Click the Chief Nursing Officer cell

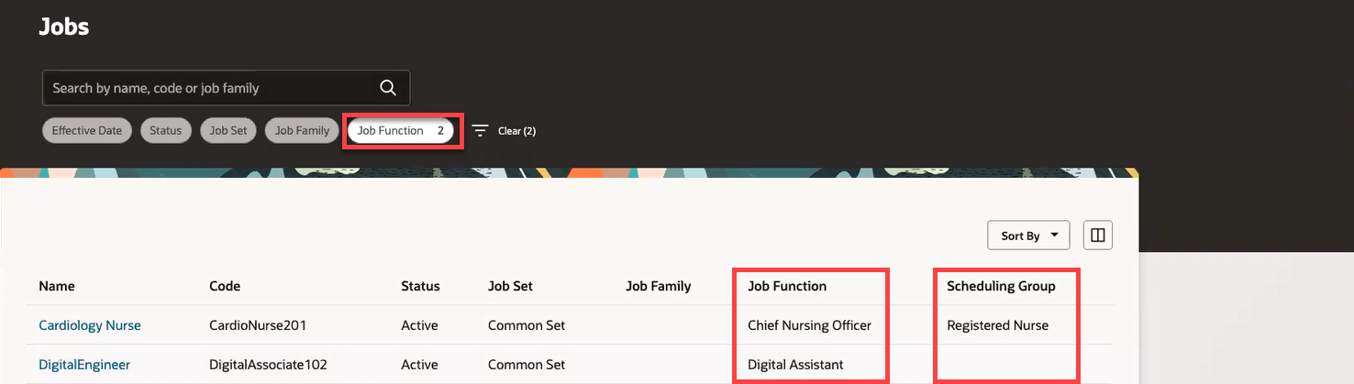point(809,325)
